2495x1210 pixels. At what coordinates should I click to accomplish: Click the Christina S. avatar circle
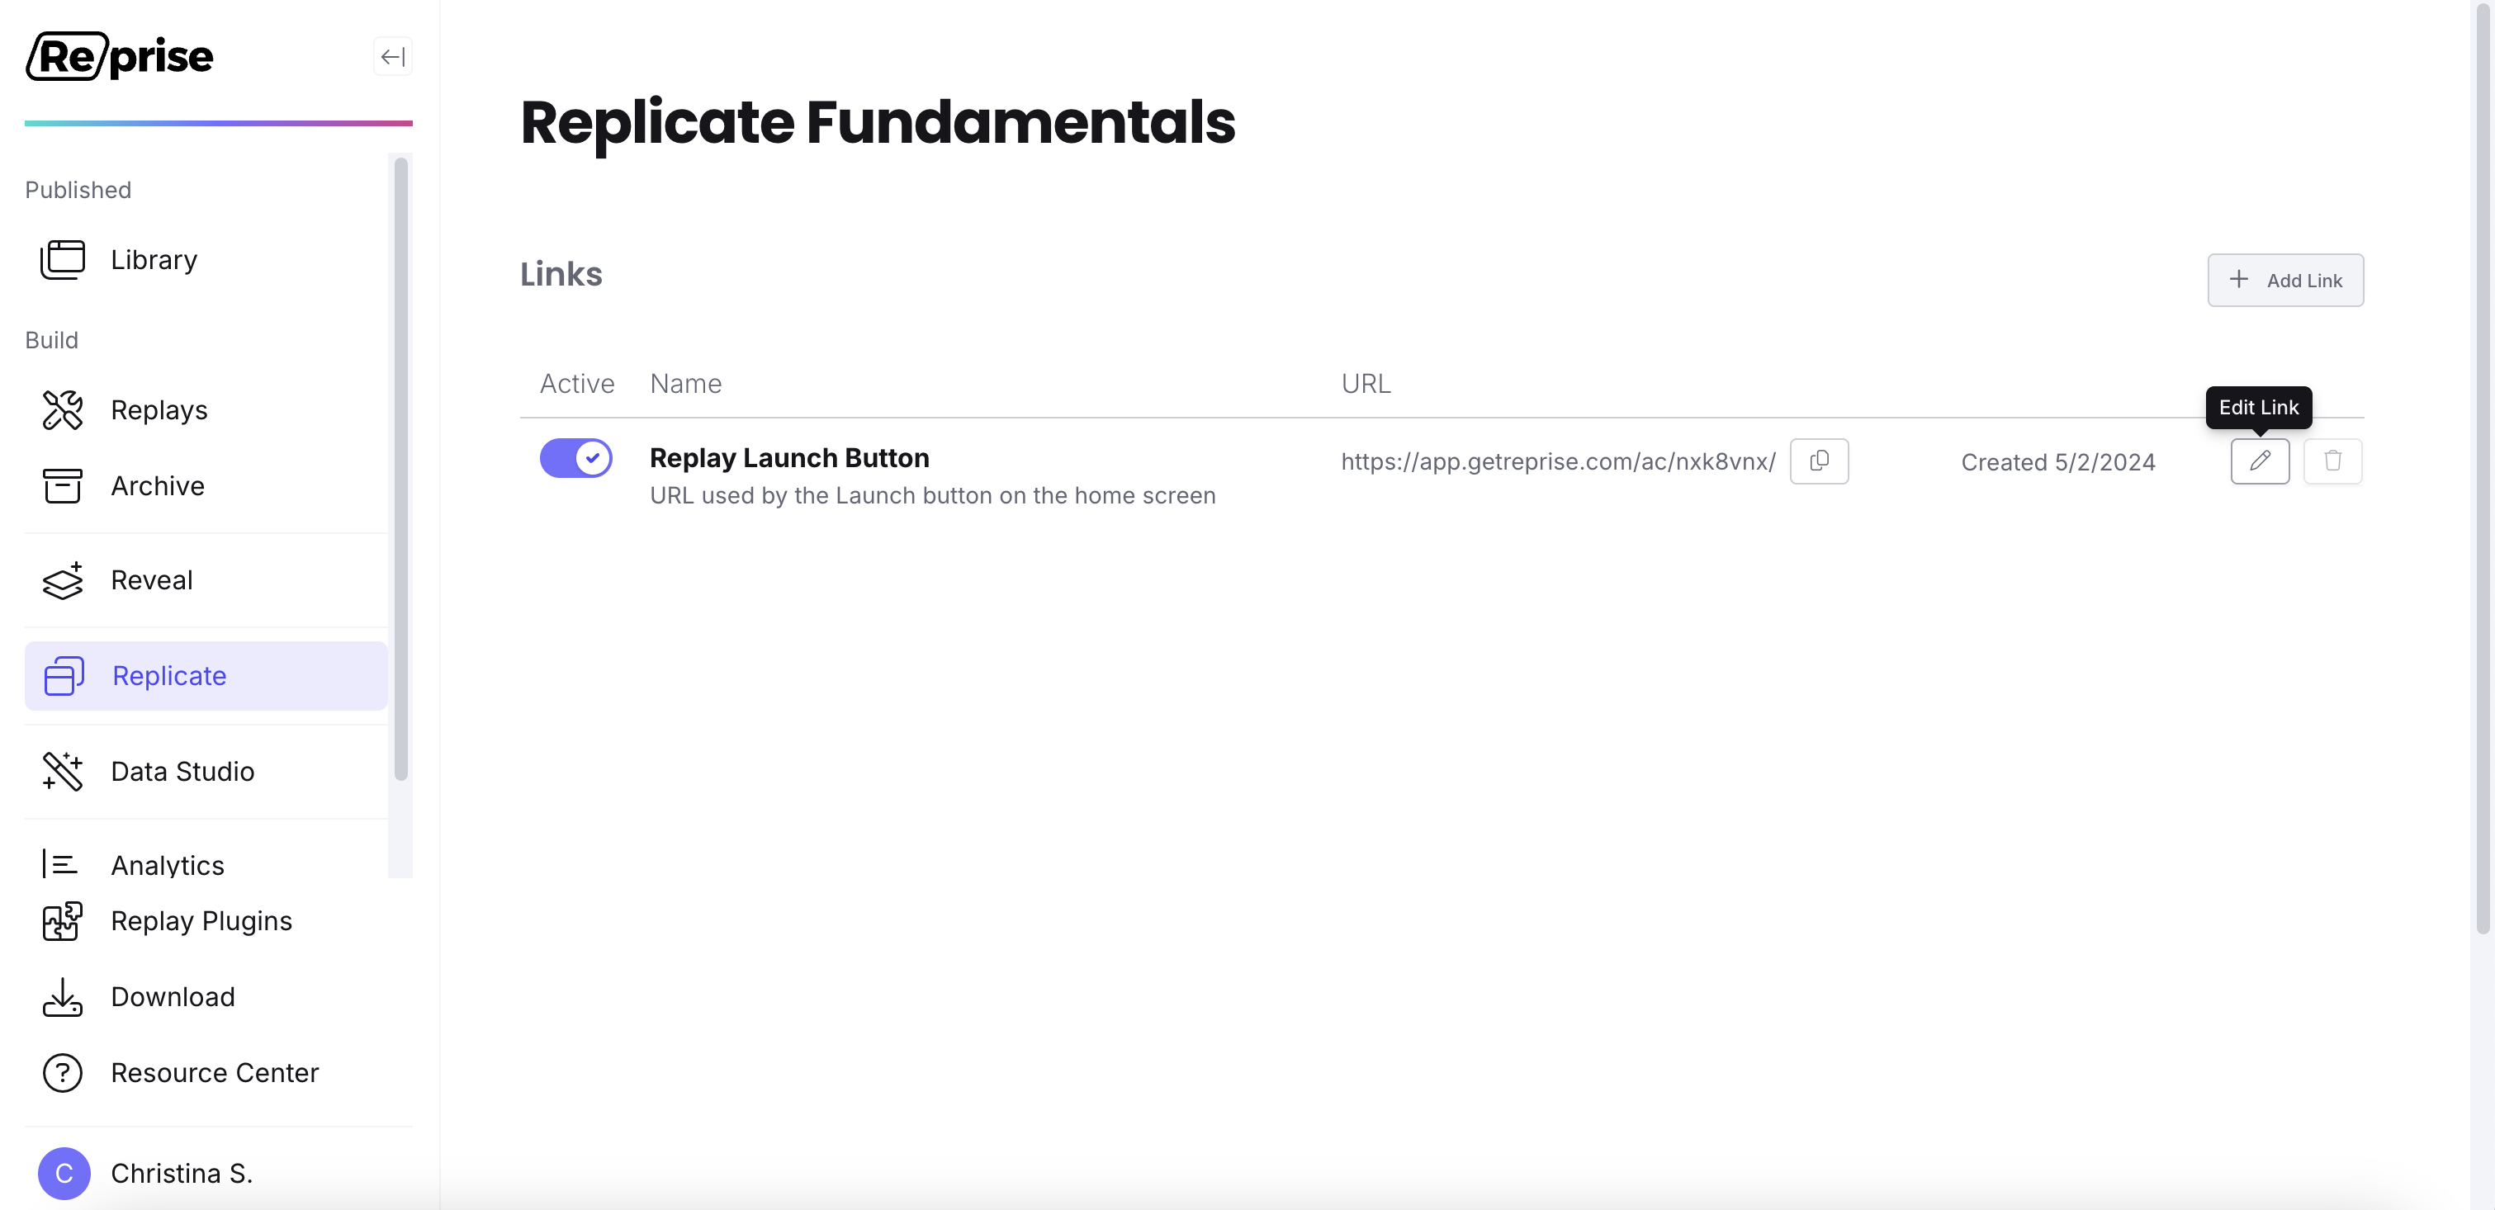point(64,1173)
